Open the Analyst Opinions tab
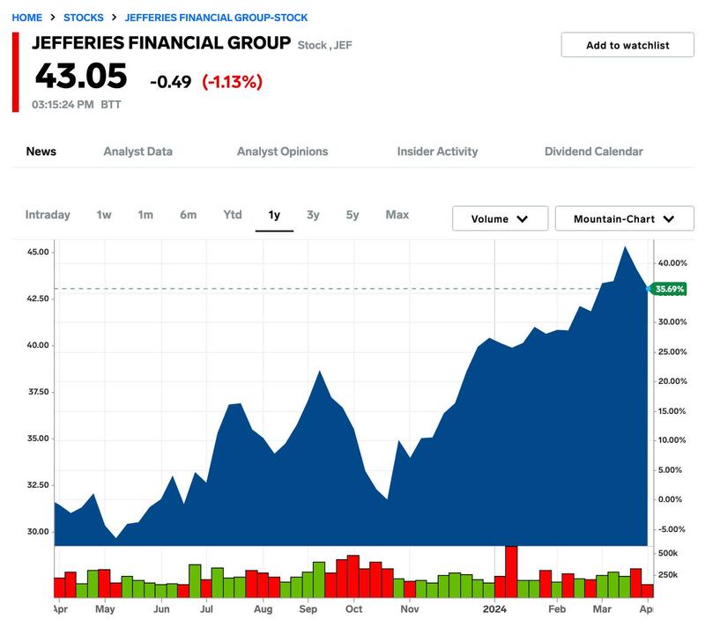Screen dimensions: 705x627 [x=282, y=151]
